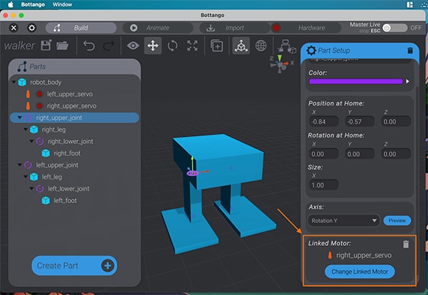Viewport: 428px width, 295px height.
Task: Click the globe world-space icon
Action: pos(261,46)
